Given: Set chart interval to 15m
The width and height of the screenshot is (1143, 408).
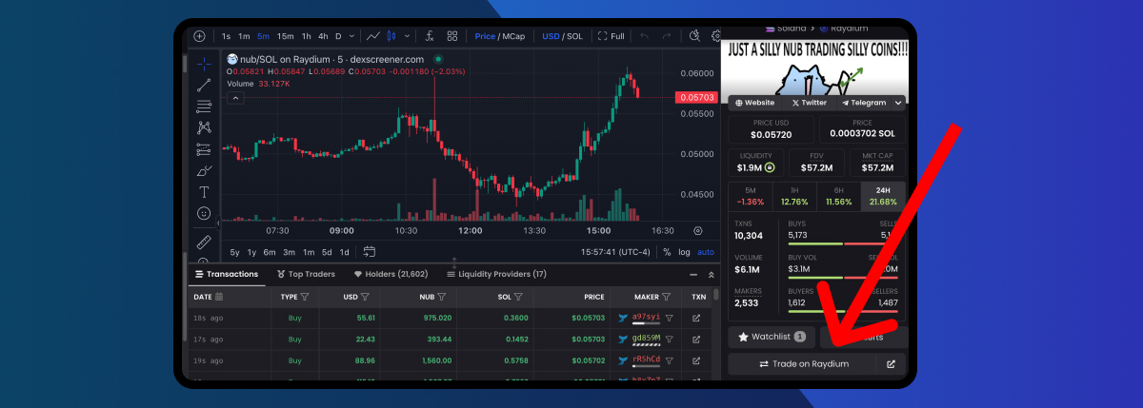Looking at the screenshot, I should 286,36.
